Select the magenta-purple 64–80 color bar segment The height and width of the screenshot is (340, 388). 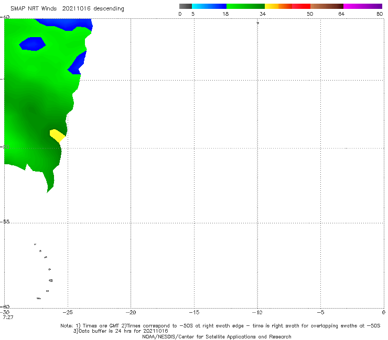click(363, 6)
